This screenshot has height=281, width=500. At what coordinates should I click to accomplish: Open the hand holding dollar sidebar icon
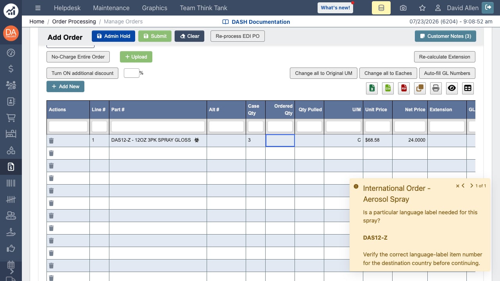tap(11, 232)
